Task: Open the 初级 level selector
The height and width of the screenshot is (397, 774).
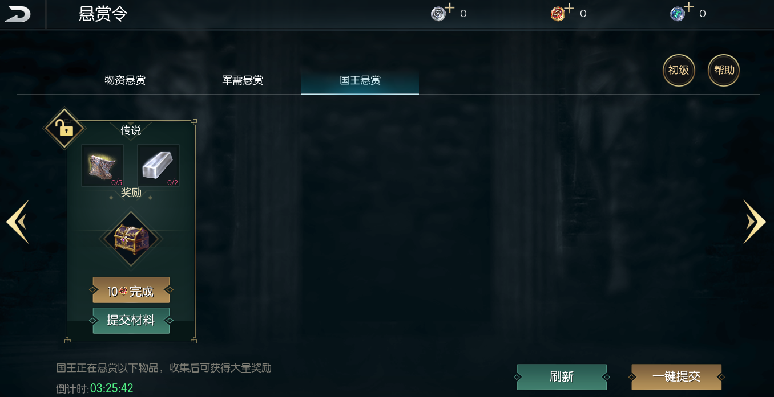Action: [x=679, y=71]
